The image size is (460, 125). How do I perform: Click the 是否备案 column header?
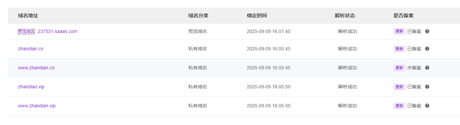[x=403, y=16]
